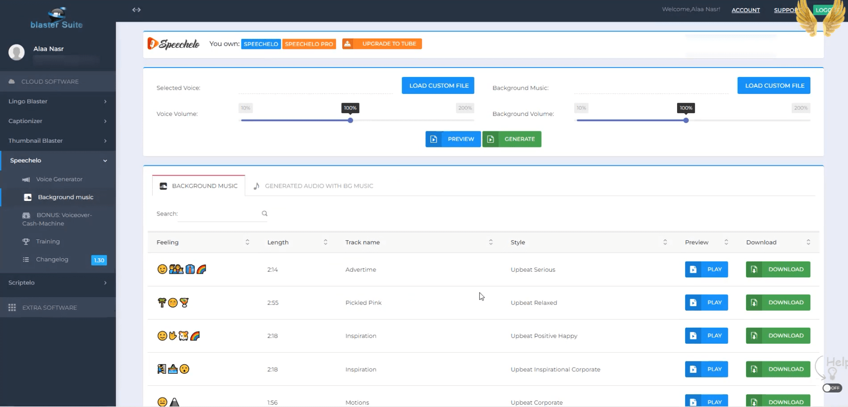Image resolution: width=848 pixels, height=407 pixels.
Task: Click the Search input field
Action: coord(223,214)
